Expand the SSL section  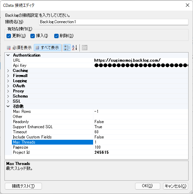tap(8, 101)
